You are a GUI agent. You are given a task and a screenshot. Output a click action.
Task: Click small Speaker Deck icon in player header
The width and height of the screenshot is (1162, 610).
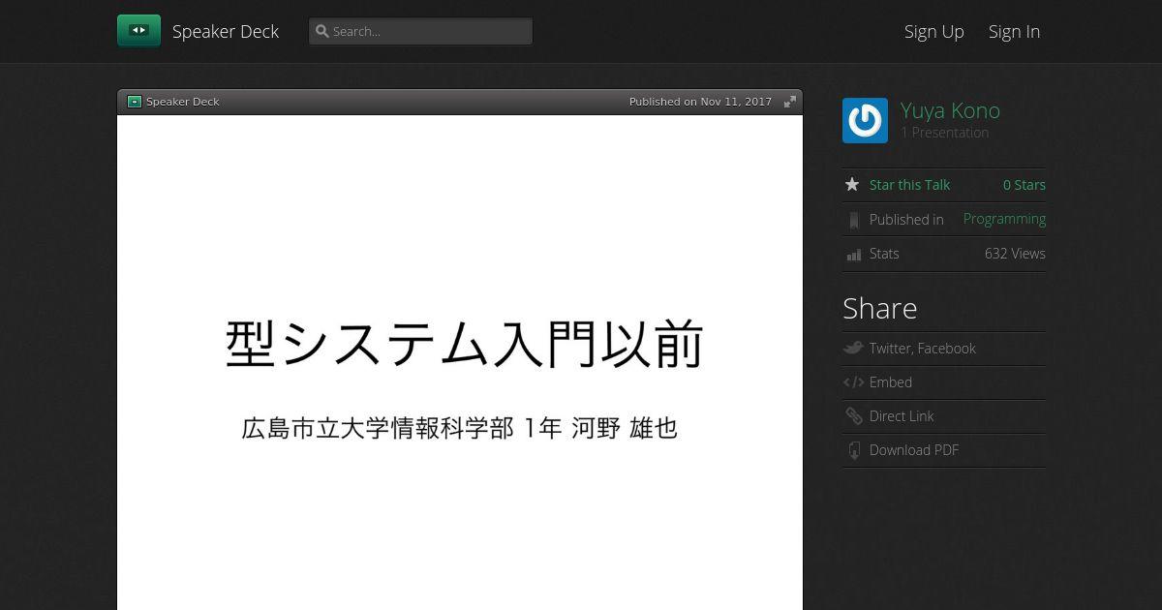[x=135, y=102]
